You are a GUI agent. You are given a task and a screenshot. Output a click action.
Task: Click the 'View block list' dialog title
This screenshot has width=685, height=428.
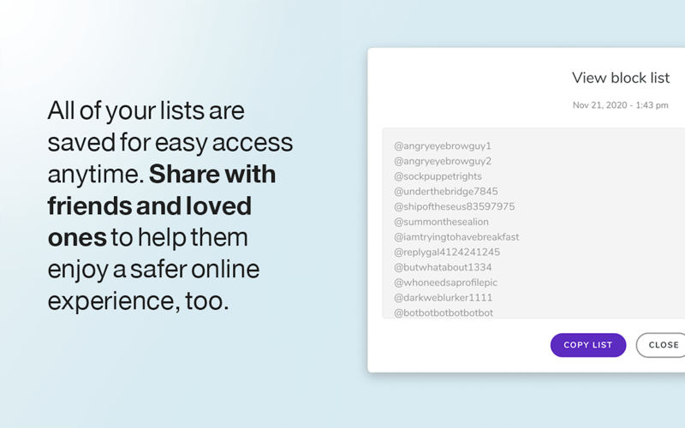[x=621, y=78]
